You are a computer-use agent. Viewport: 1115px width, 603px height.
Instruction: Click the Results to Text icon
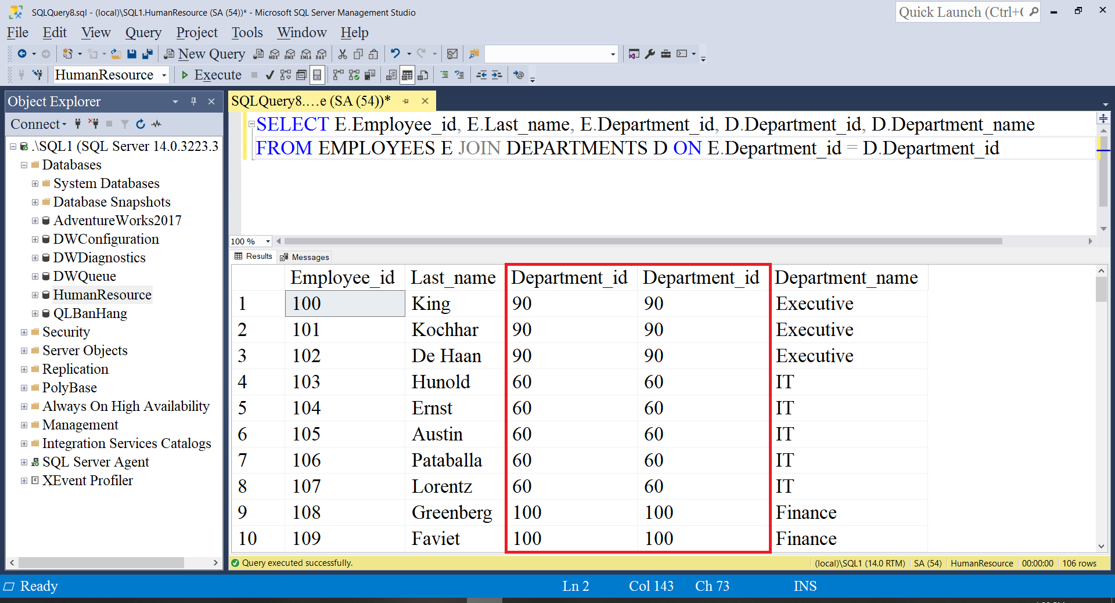[391, 75]
